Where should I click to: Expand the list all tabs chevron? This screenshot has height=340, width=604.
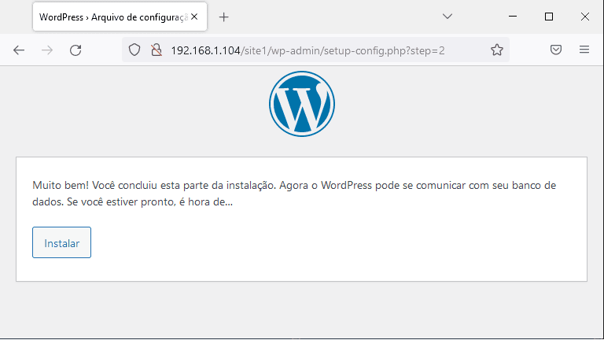tap(447, 17)
